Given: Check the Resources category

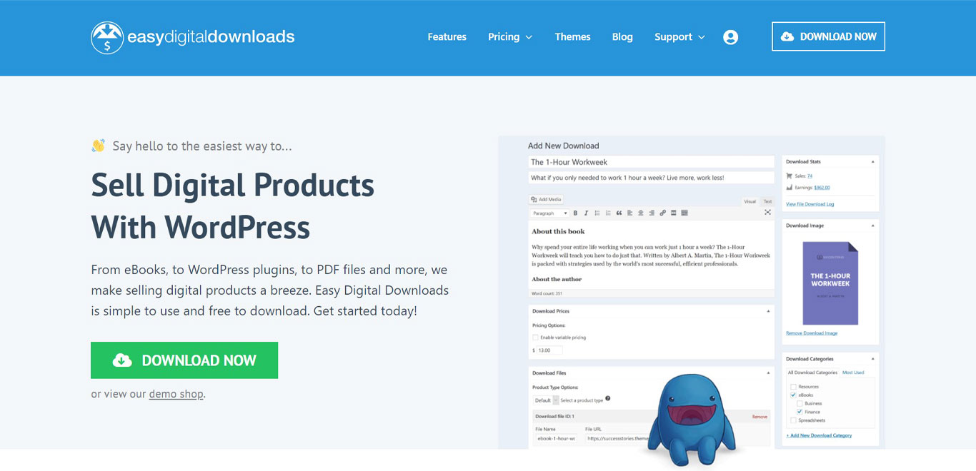Looking at the screenshot, I should point(793,386).
